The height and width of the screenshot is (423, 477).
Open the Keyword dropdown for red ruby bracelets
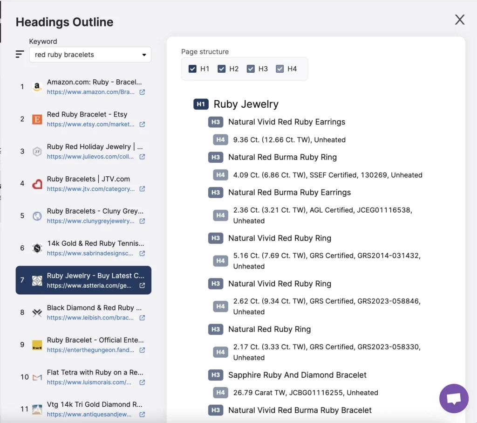[90, 55]
